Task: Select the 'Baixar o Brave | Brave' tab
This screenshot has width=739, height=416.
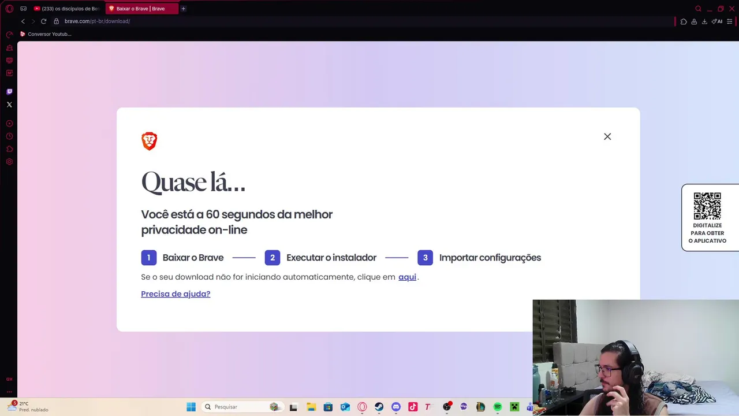Action: [x=141, y=9]
